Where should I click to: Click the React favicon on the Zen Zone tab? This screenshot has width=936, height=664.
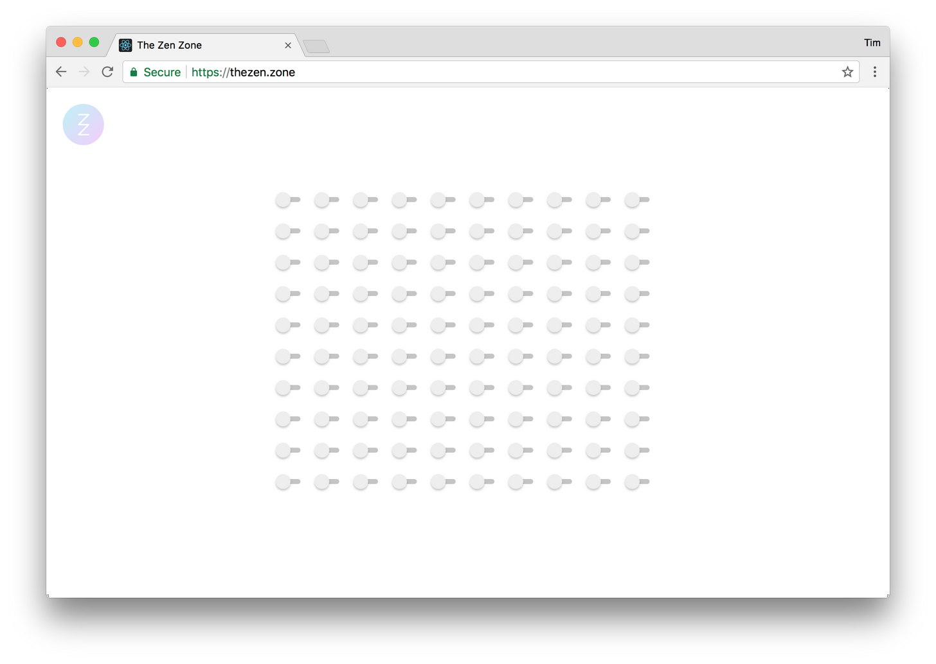(125, 45)
